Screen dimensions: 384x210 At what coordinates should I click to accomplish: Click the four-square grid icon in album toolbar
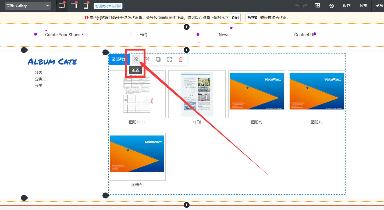169,59
